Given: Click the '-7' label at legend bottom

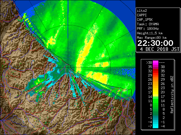Looking at the screenshot, I should pos(150,126).
